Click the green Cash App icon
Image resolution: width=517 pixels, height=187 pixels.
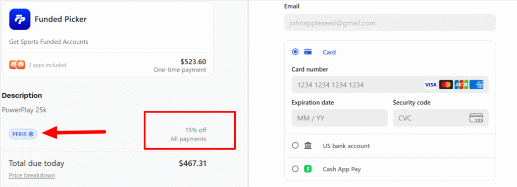[x=308, y=169]
